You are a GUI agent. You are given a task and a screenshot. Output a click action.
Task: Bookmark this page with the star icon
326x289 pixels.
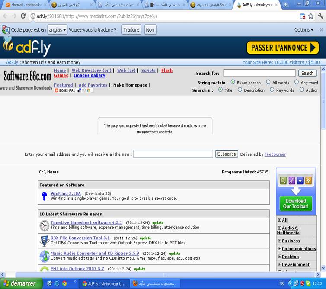(x=311, y=16)
